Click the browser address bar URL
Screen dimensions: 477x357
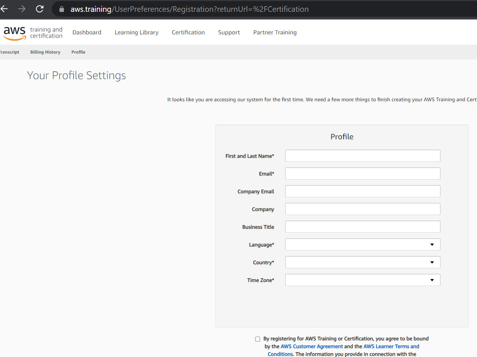coord(190,9)
